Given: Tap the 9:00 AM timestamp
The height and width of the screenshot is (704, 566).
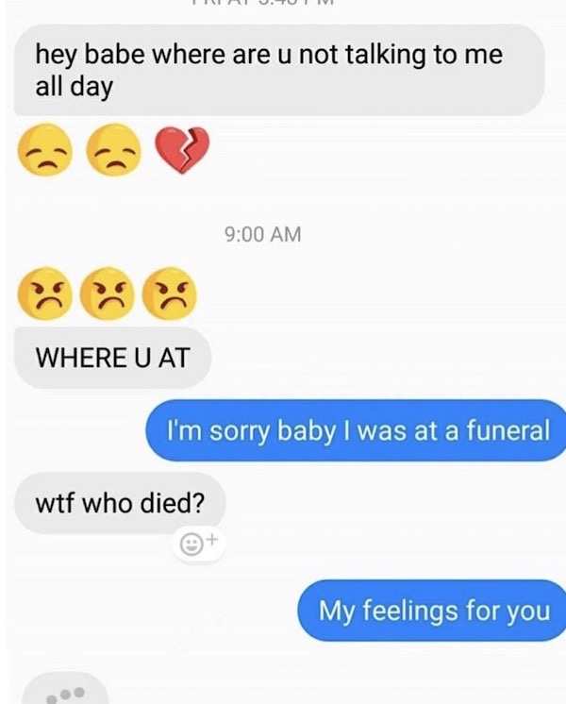Looking at the screenshot, I should point(263,234).
